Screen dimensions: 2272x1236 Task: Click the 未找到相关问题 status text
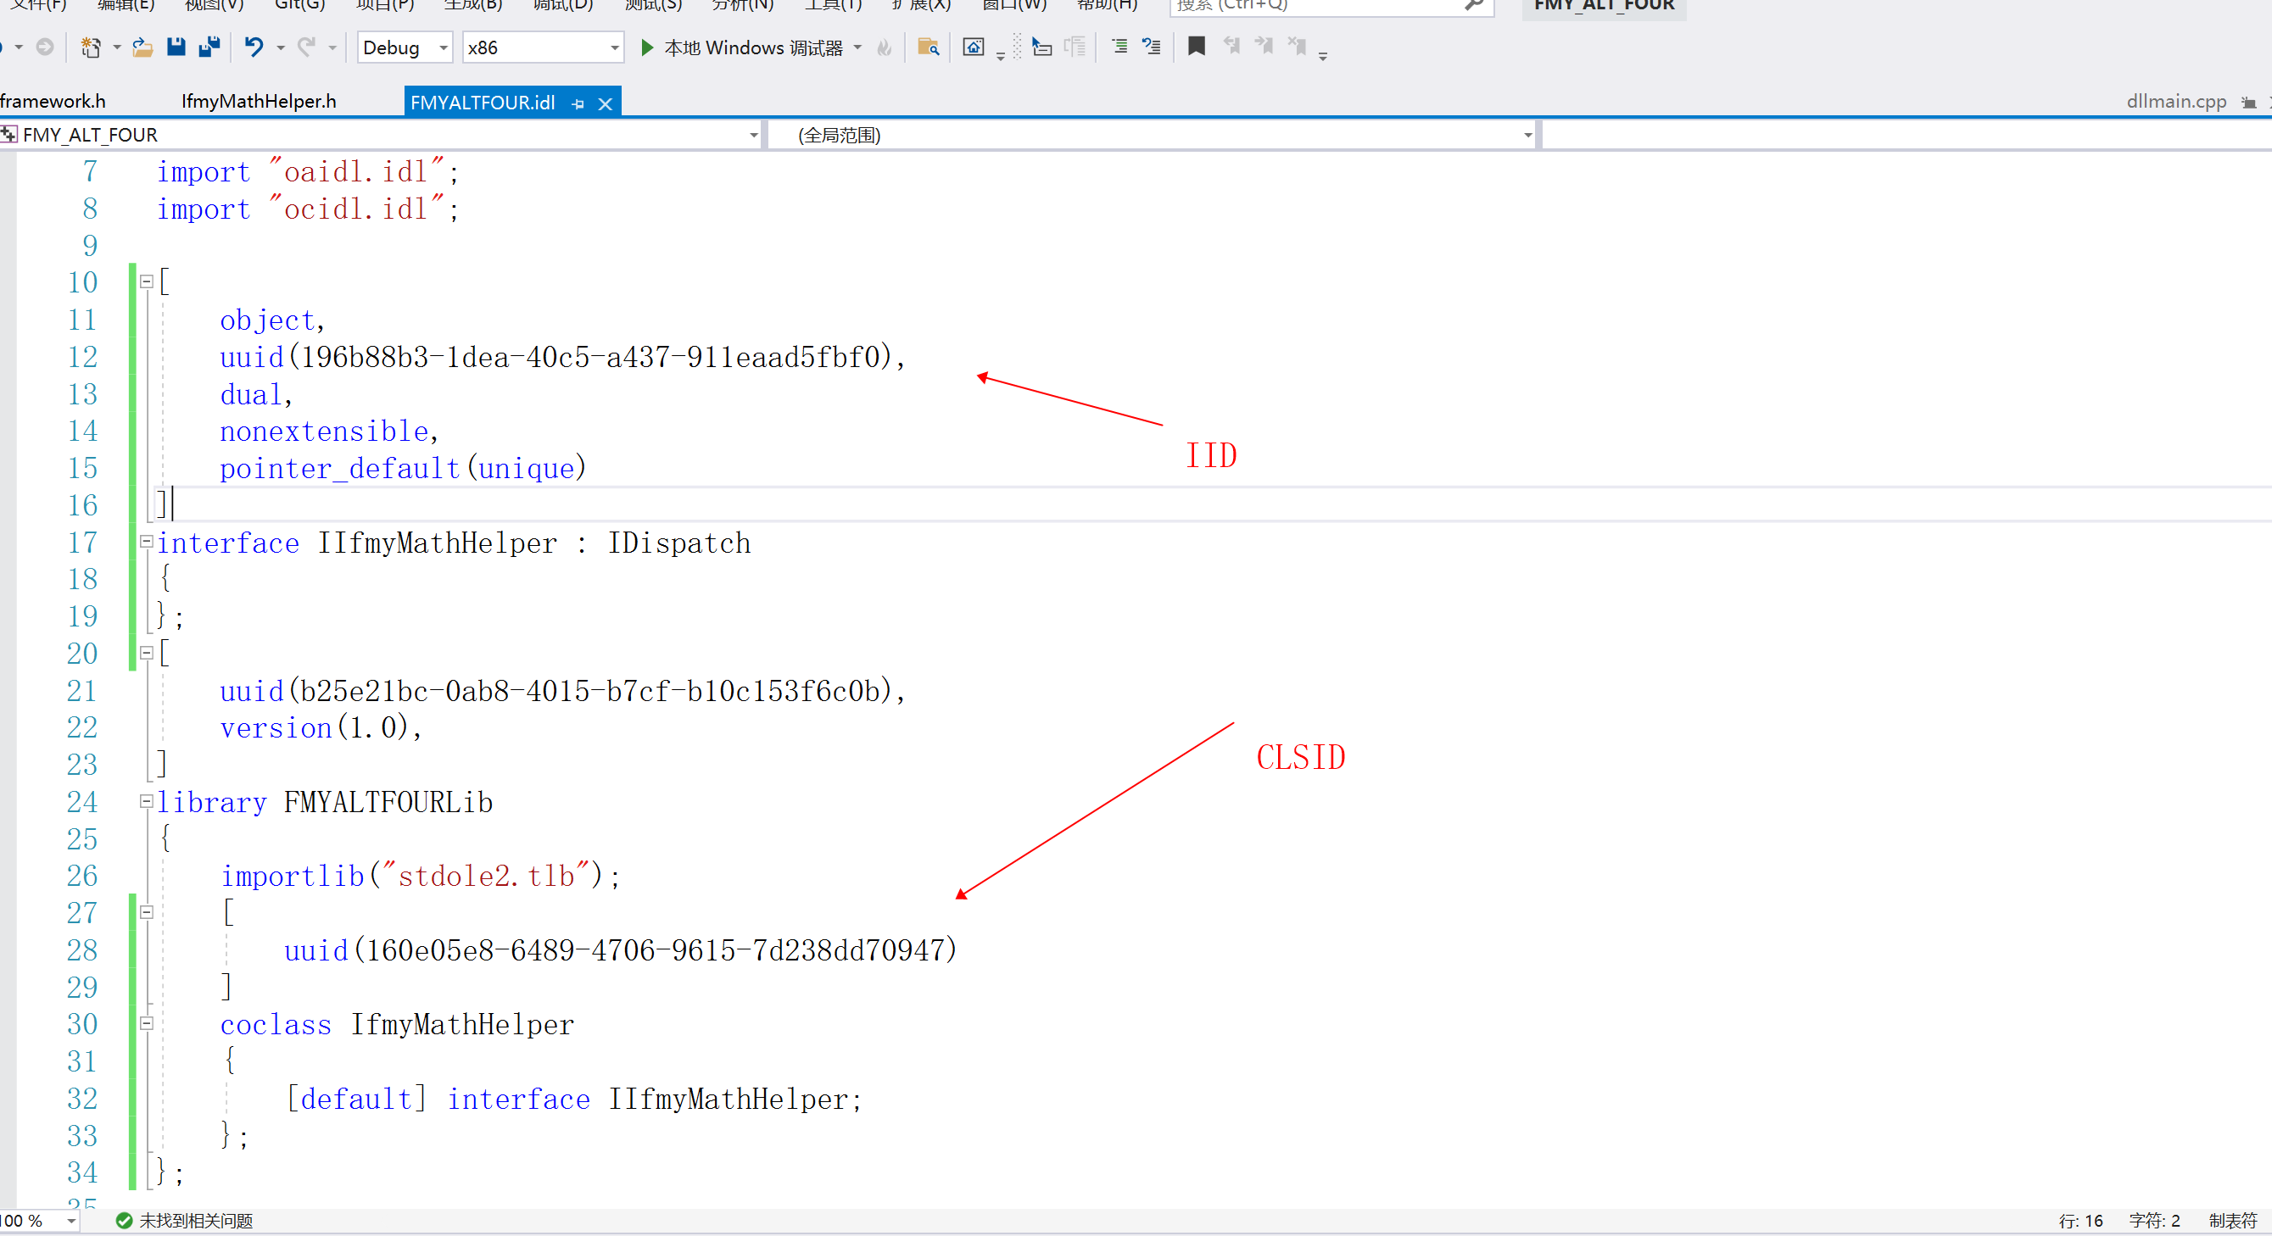pyautogui.click(x=196, y=1220)
